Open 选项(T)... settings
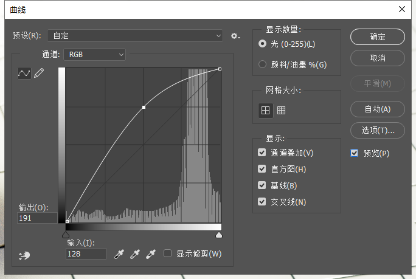416x279 pixels. coord(378,130)
